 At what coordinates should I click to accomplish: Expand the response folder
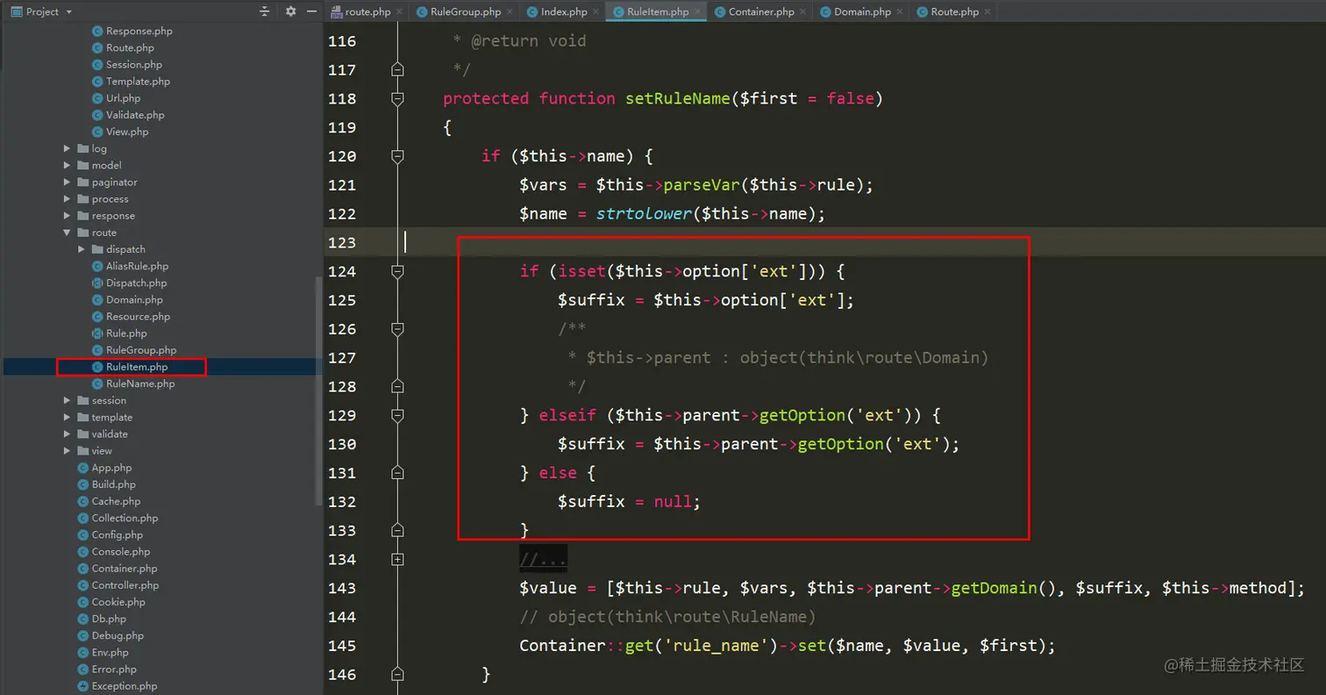(68, 216)
